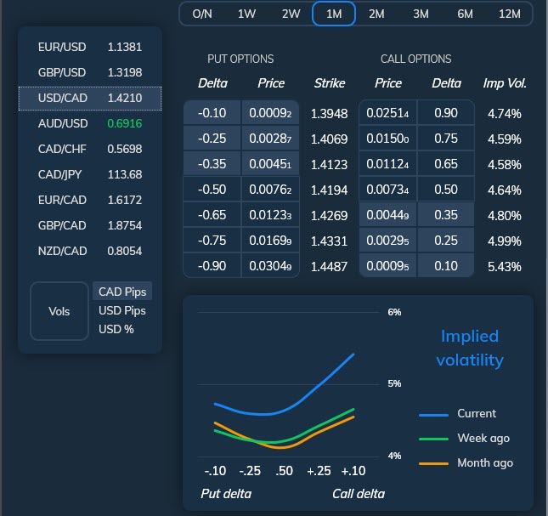Click the Week ago legend entry

click(464, 439)
